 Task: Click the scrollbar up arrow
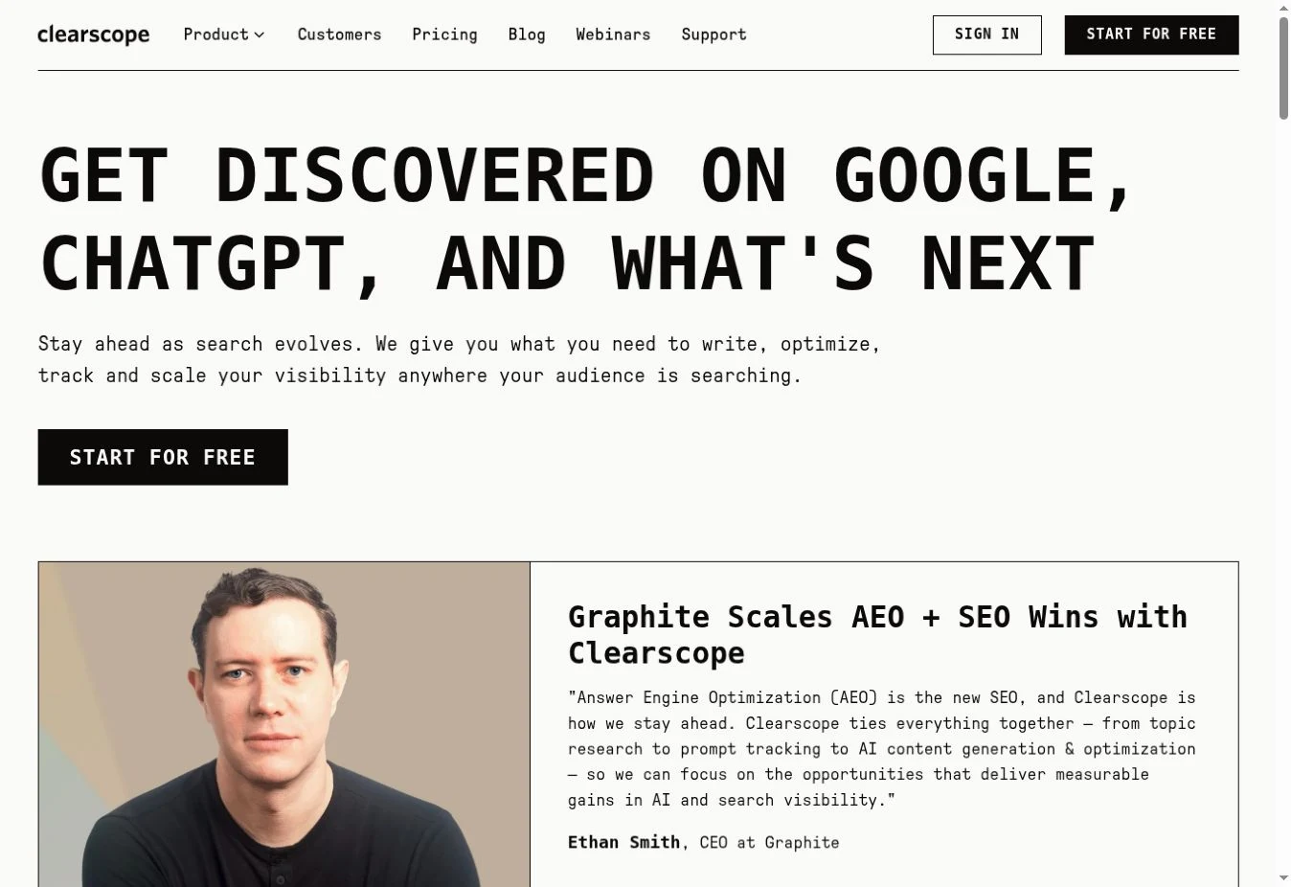pos(1283,7)
